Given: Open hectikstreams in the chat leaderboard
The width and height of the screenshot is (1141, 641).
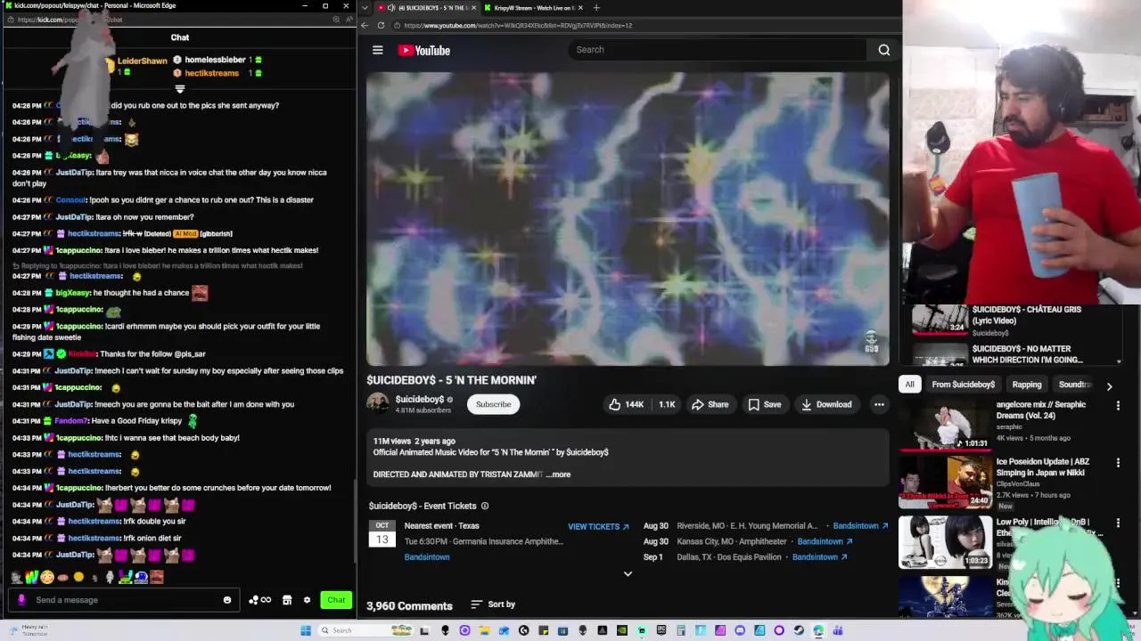Looking at the screenshot, I should 211,73.
